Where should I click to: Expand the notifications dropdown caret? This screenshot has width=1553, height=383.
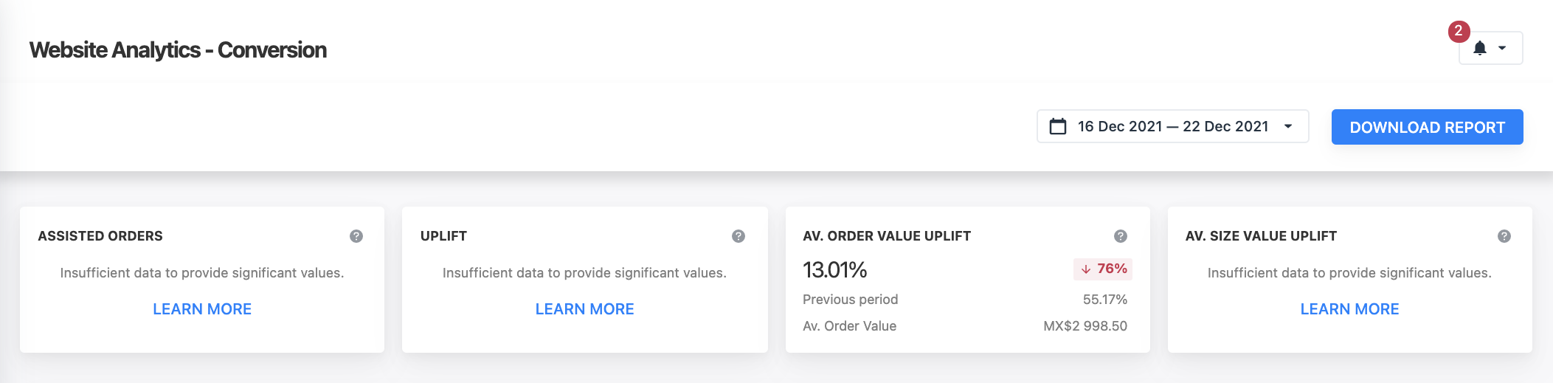click(1502, 48)
